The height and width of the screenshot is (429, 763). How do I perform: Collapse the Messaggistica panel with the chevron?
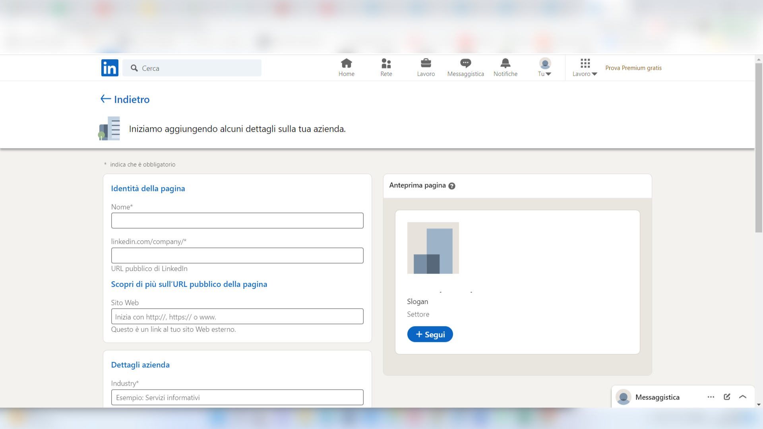(x=743, y=397)
